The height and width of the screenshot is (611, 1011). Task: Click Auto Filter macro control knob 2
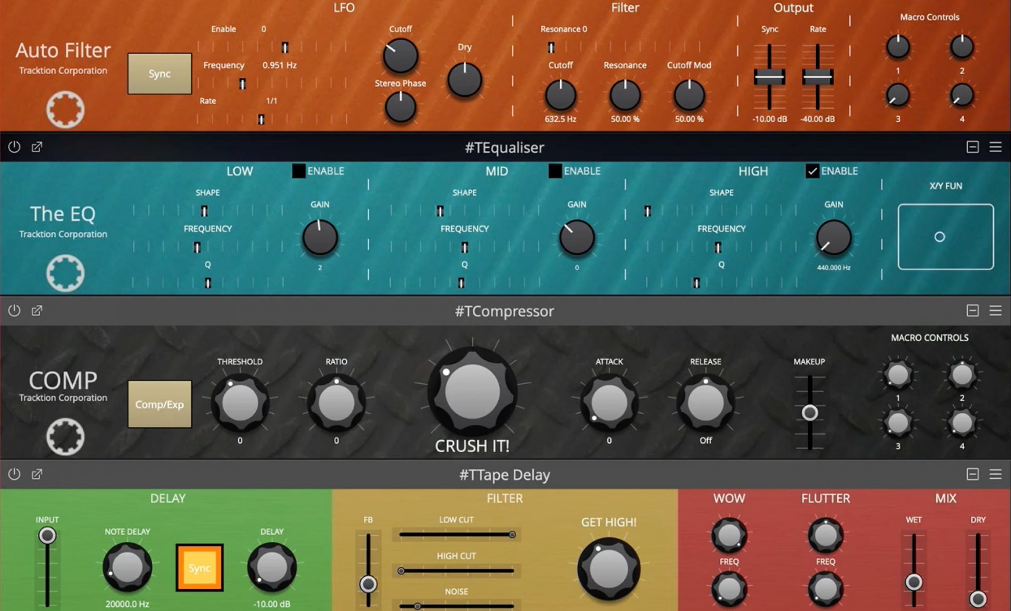point(962,47)
